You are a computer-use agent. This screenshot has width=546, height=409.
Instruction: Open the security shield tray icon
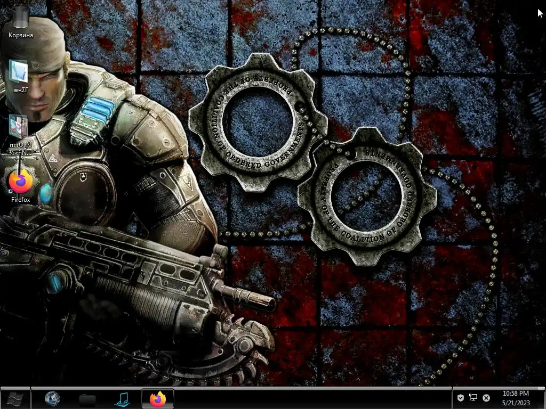pyautogui.click(x=460, y=397)
